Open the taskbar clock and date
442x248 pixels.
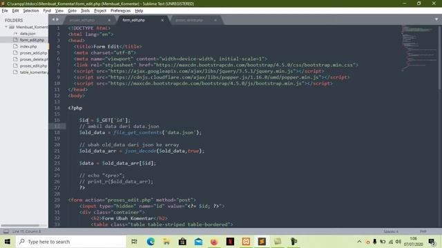[413, 242]
